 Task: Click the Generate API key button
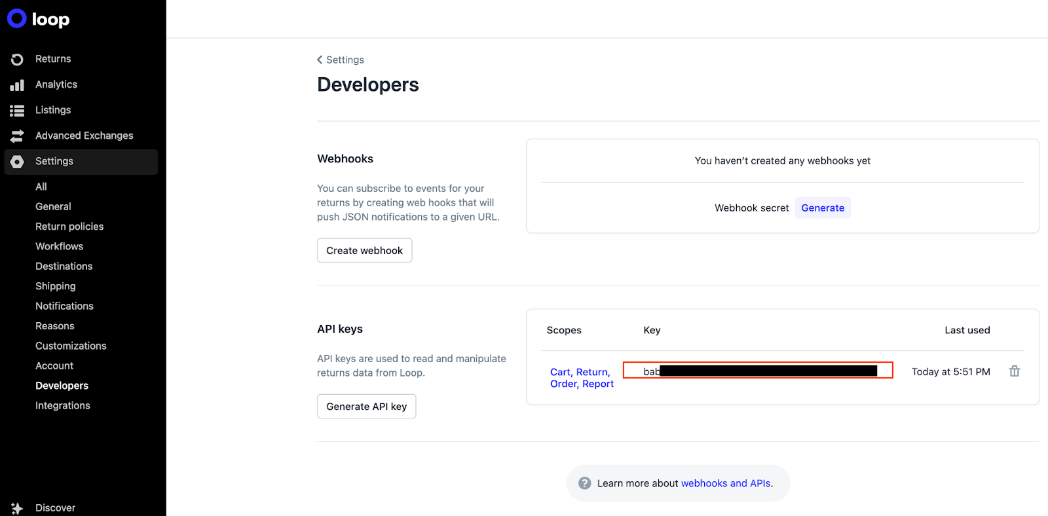[x=367, y=406]
